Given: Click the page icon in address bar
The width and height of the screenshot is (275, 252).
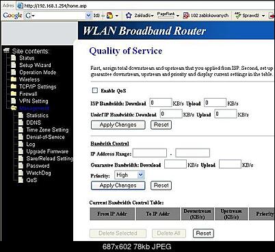Looking at the screenshot, I should [21, 5].
